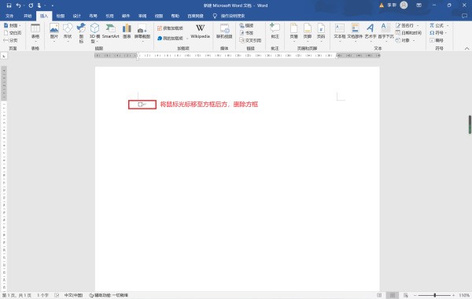Open the Drop Cap (首字下沉) options
The width and height of the screenshot is (472, 299).
(x=385, y=32)
